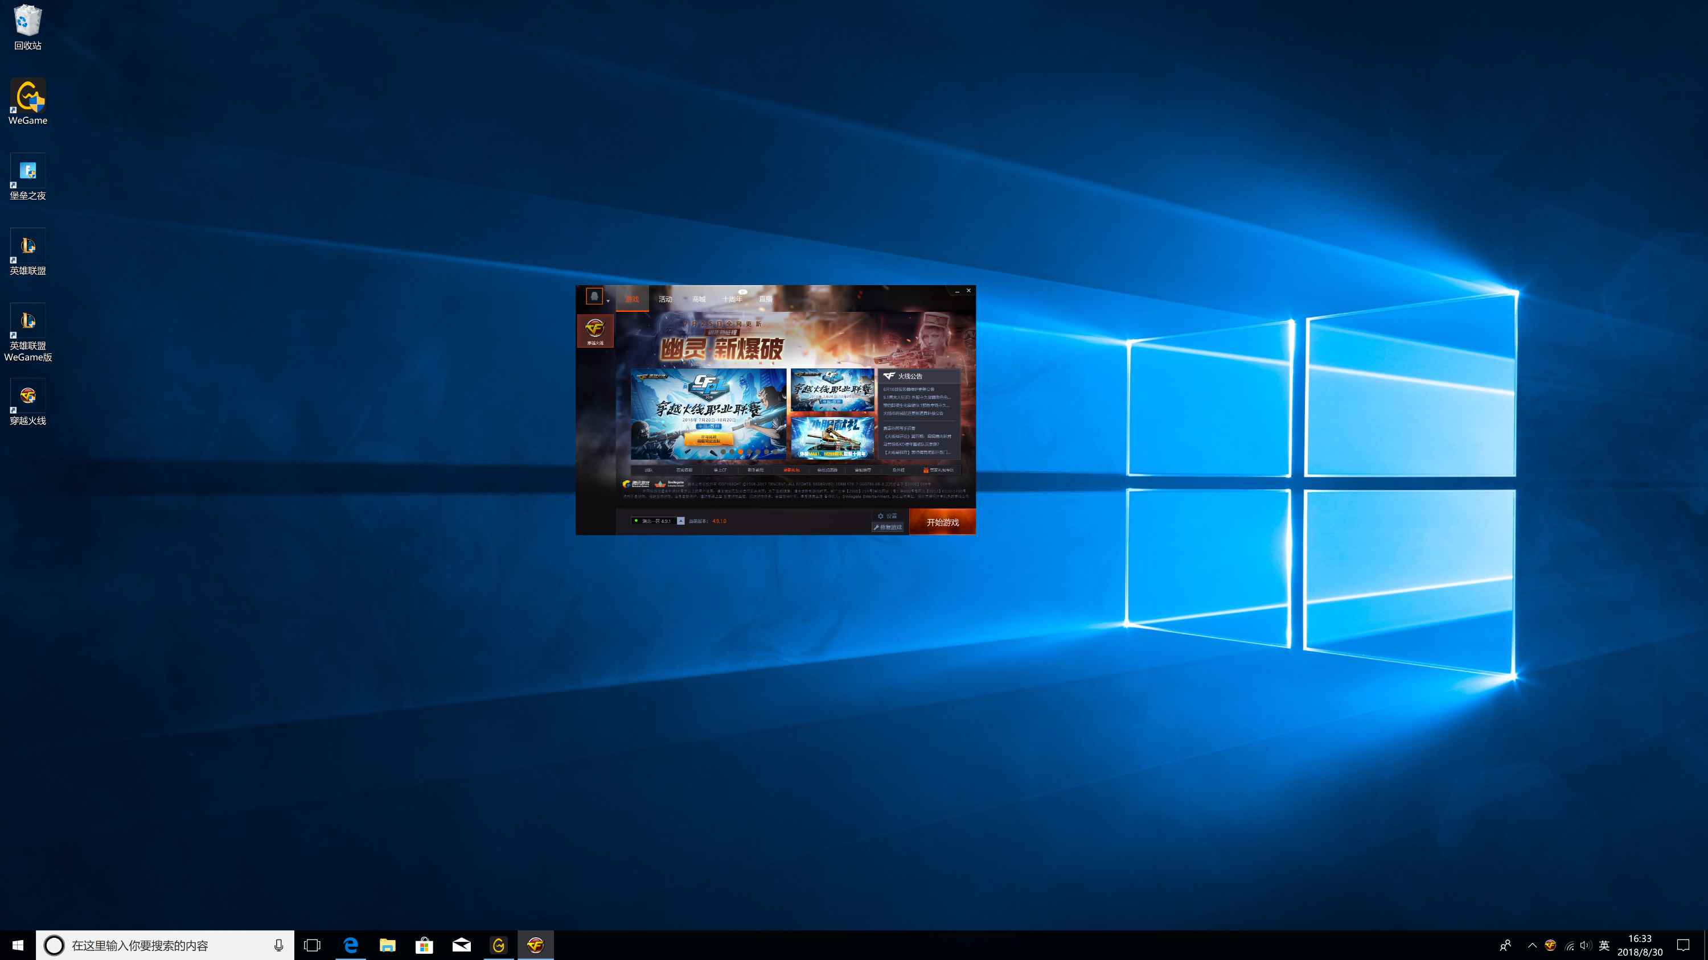Open the volume speaker tray icon
The height and width of the screenshot is (960, 1708).
click(1586, 945)
